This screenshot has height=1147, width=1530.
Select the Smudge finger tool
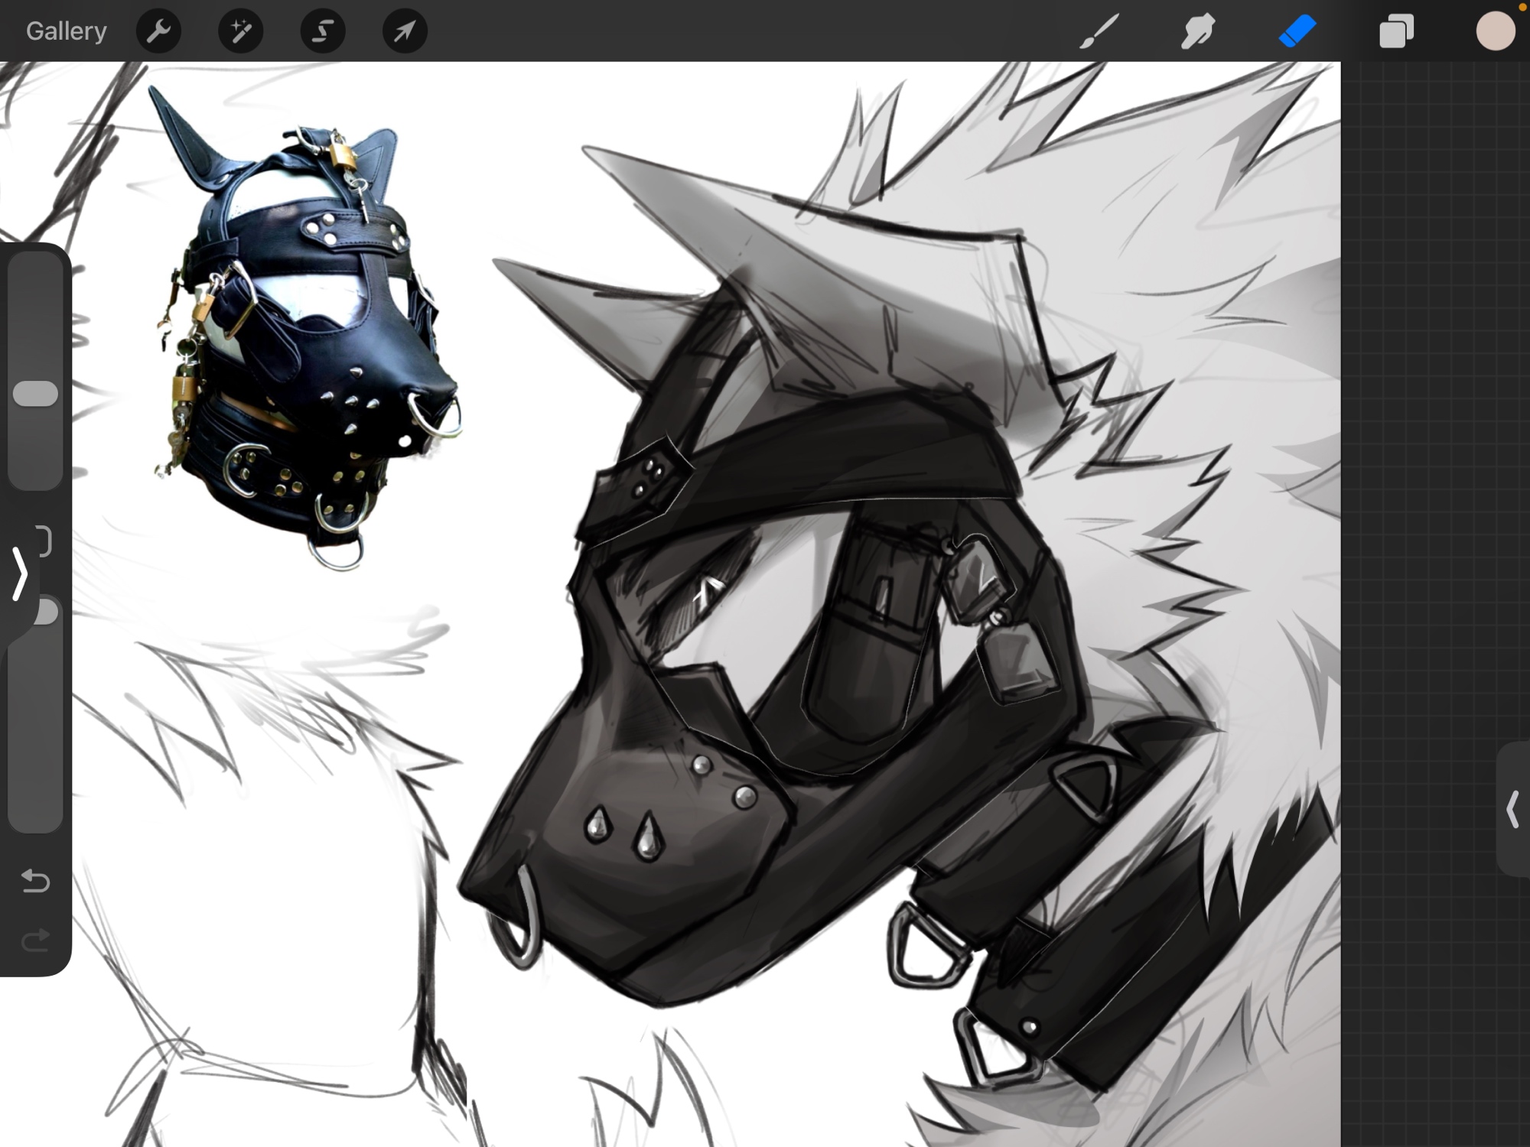click(1198, 31)
